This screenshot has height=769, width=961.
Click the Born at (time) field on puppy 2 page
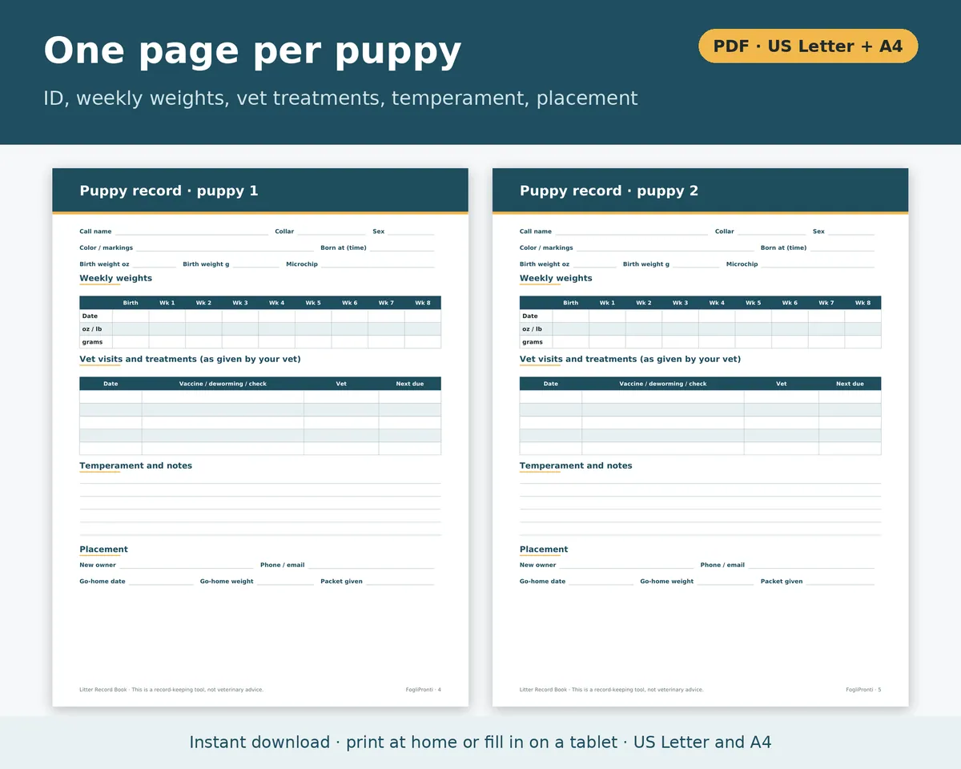click(842, 248)
